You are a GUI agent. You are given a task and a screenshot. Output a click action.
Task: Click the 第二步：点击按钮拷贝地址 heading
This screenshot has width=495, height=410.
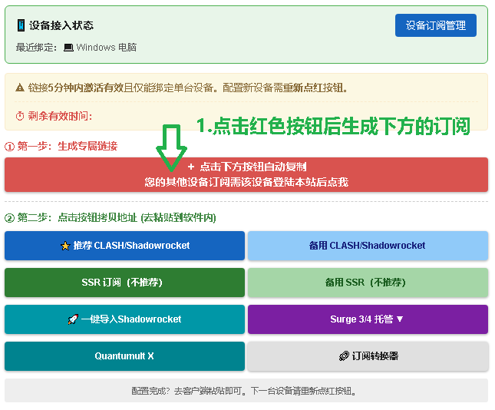(111, 217)
